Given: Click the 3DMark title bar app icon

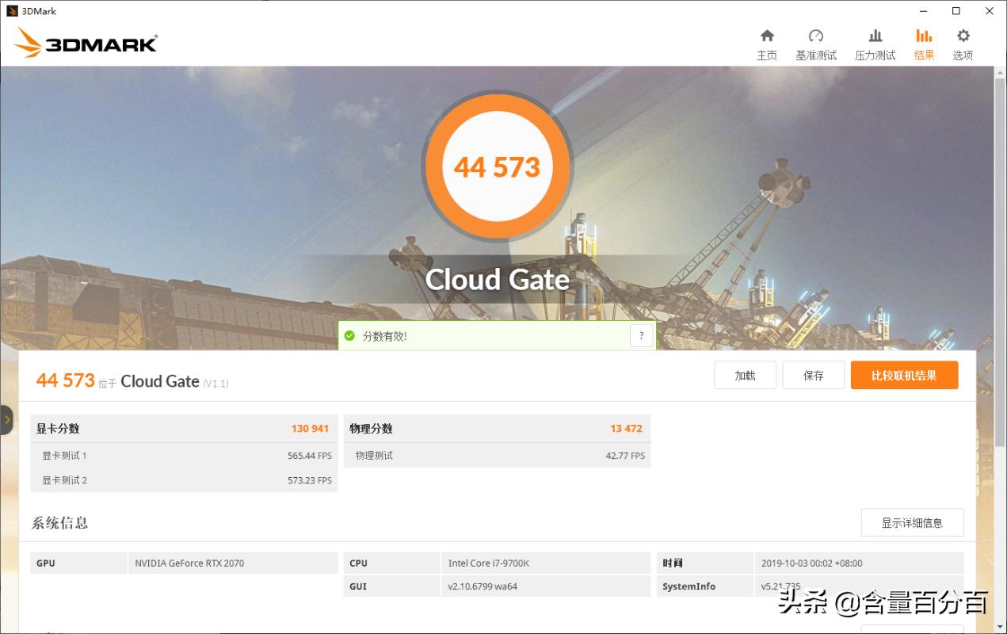Looking at the screenshot, I should pyautogui.click(x=10, y=11).
